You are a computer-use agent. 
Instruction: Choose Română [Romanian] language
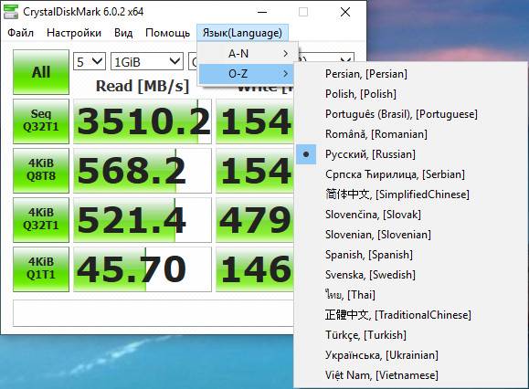(411, 134)
